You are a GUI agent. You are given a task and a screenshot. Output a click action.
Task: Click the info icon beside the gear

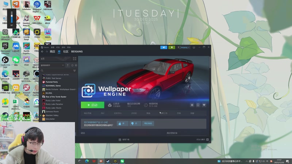tap(198, 105)
